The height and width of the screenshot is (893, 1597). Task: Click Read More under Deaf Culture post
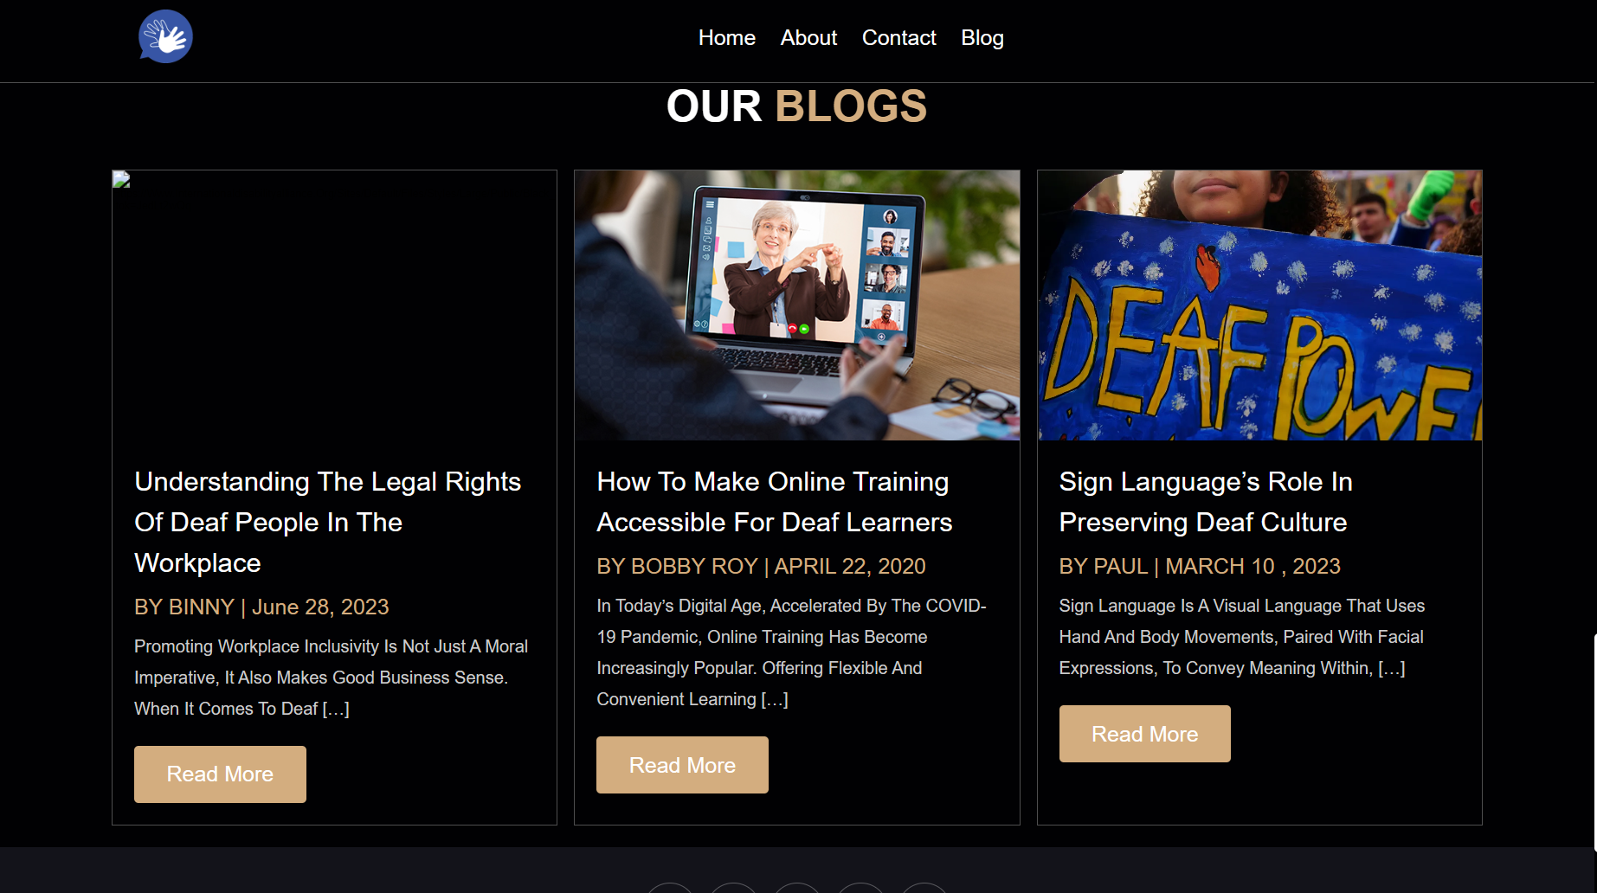[1144, 734]
